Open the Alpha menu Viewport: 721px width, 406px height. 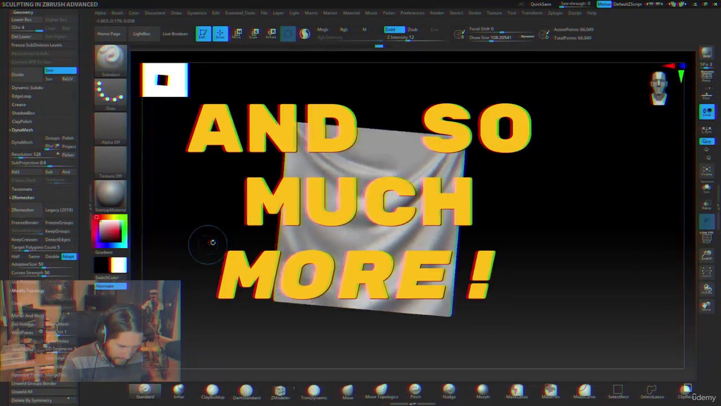(100, 12)
